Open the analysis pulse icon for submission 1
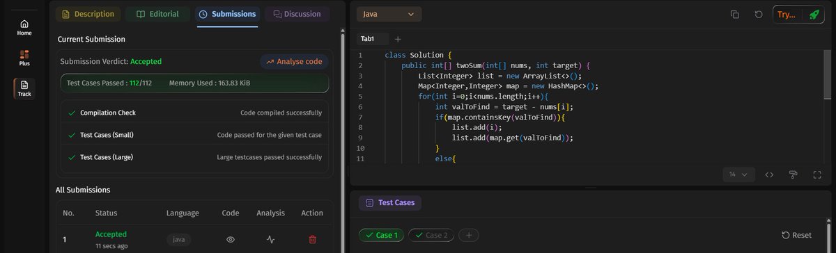836x253 pixels. tap(271, 239)
